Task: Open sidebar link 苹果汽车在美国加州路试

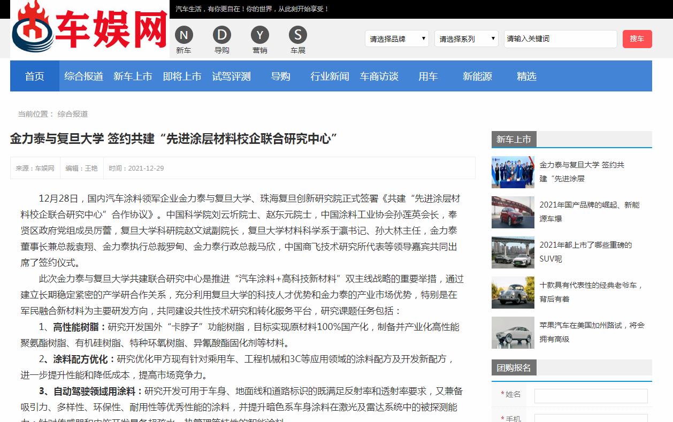Action: click(x=592, y=332)
